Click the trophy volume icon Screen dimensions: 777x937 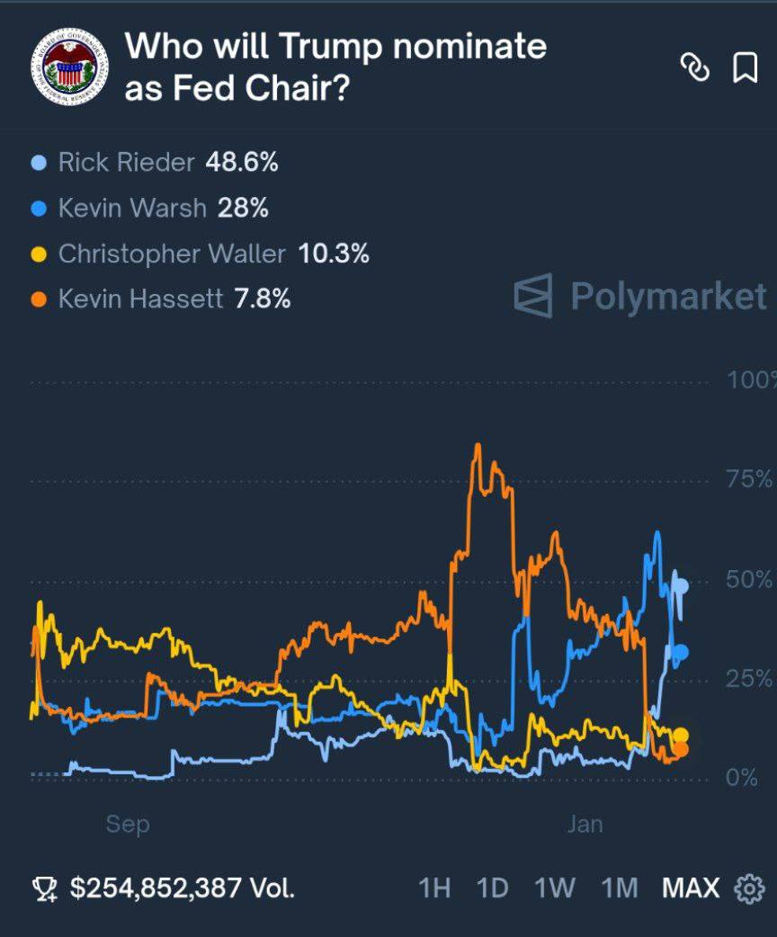coord(45,889)
